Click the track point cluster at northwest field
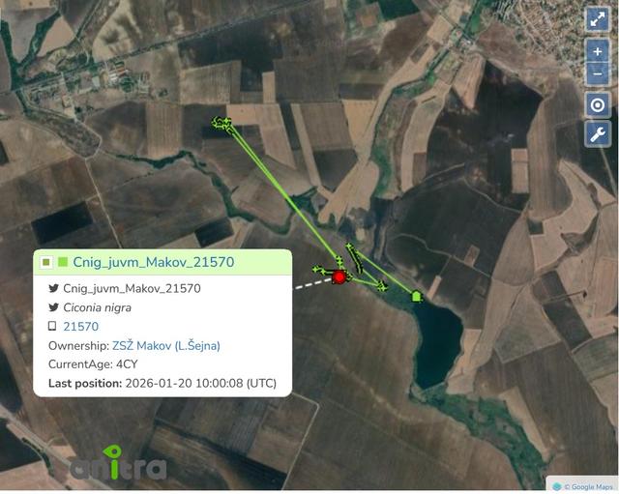 pyautogui.click(x=221, y=124)
